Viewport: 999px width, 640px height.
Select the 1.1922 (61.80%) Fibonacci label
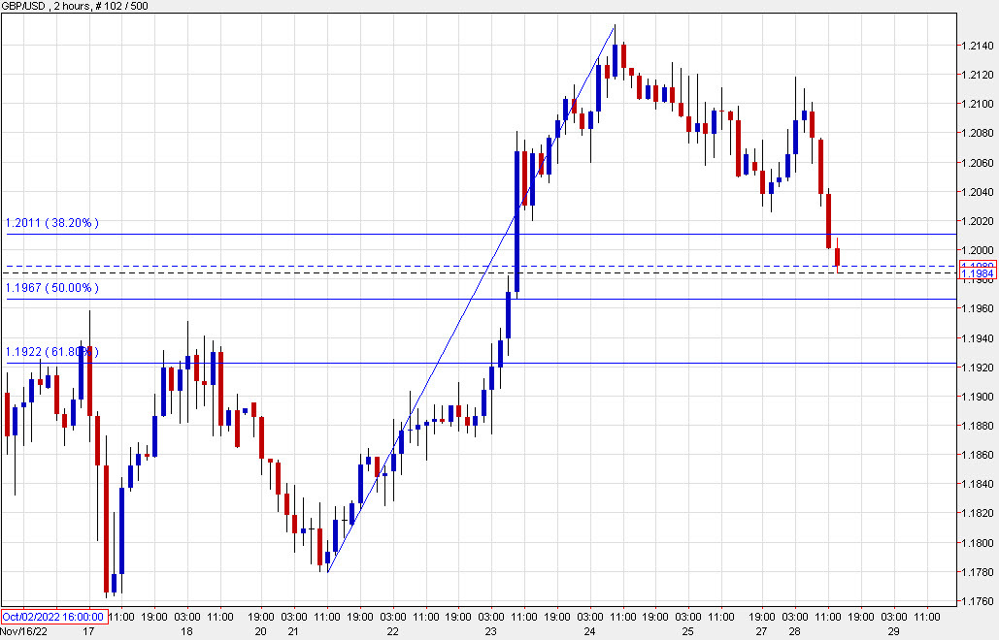click(x=52, y=352)
